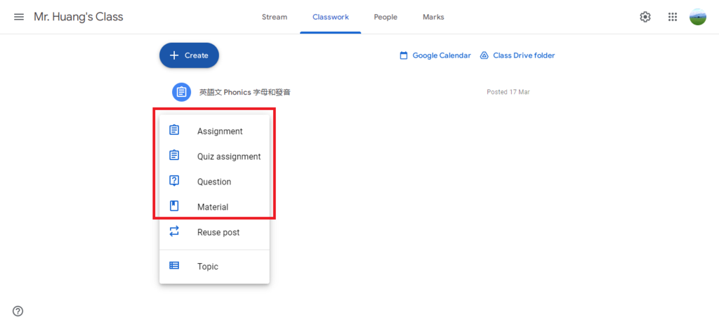Select the Classwork tab

pos(331,17)
